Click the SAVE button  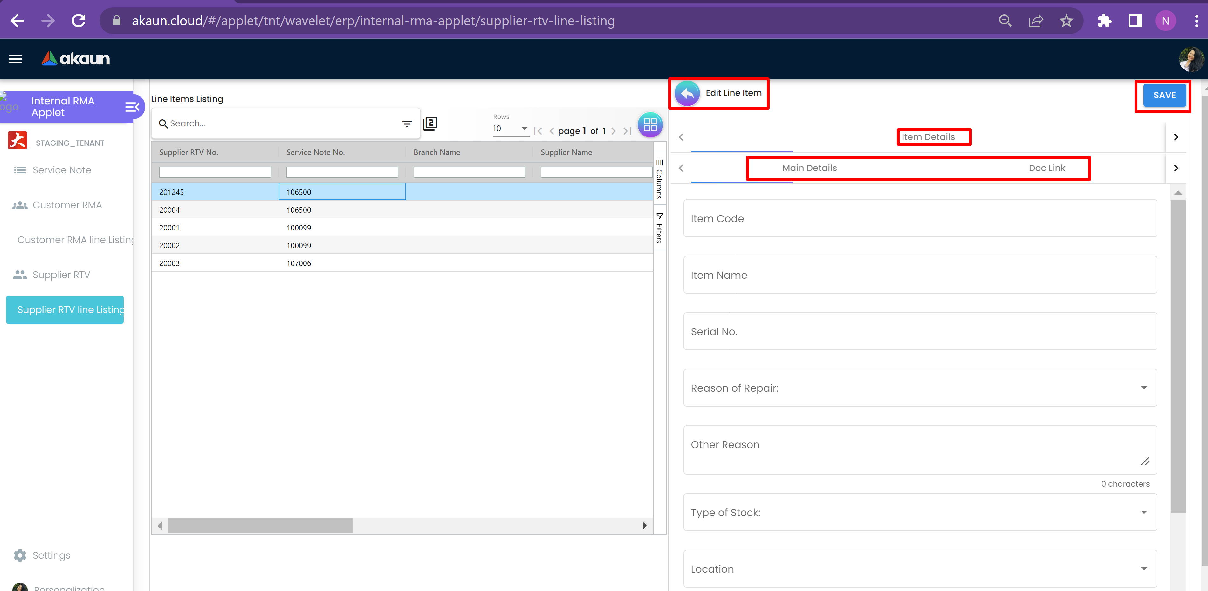click(1164, 95)
